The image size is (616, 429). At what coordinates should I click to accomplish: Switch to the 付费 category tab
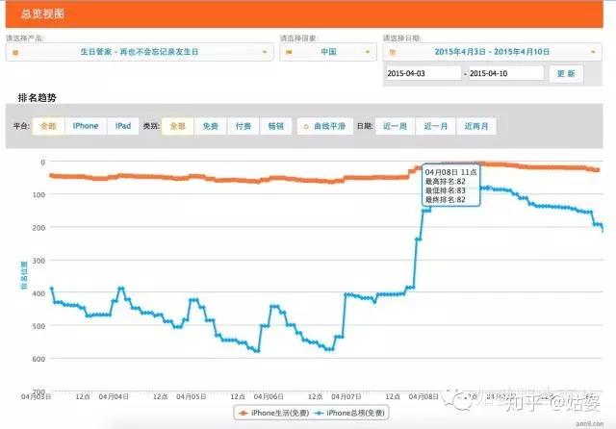click(244, 126)
